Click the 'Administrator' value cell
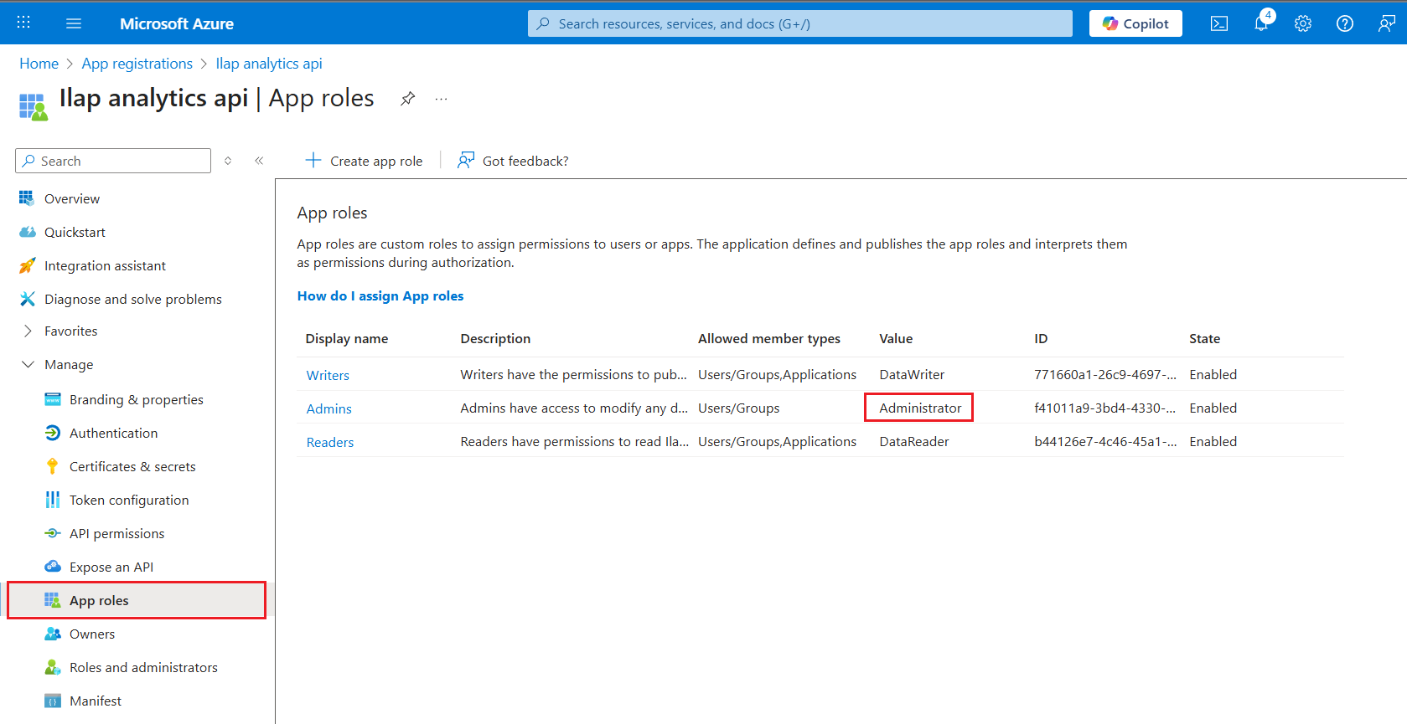1407x724 pixels. point(920,408)
